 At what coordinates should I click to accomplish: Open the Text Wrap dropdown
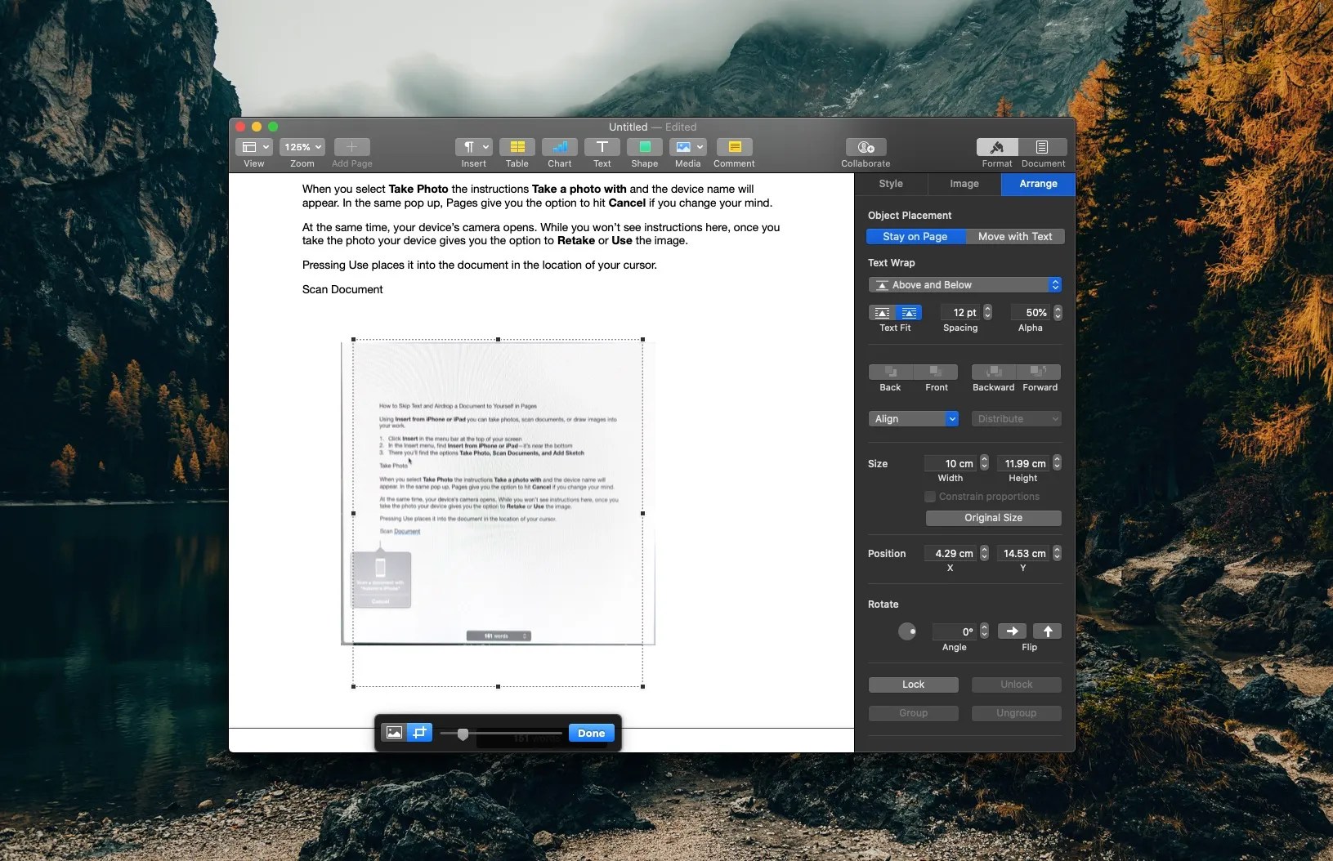click(964, 285)
